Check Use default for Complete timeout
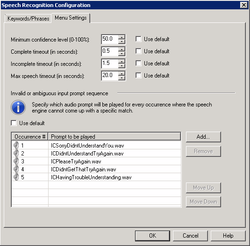The image size is (250, 246). (138, 51)
